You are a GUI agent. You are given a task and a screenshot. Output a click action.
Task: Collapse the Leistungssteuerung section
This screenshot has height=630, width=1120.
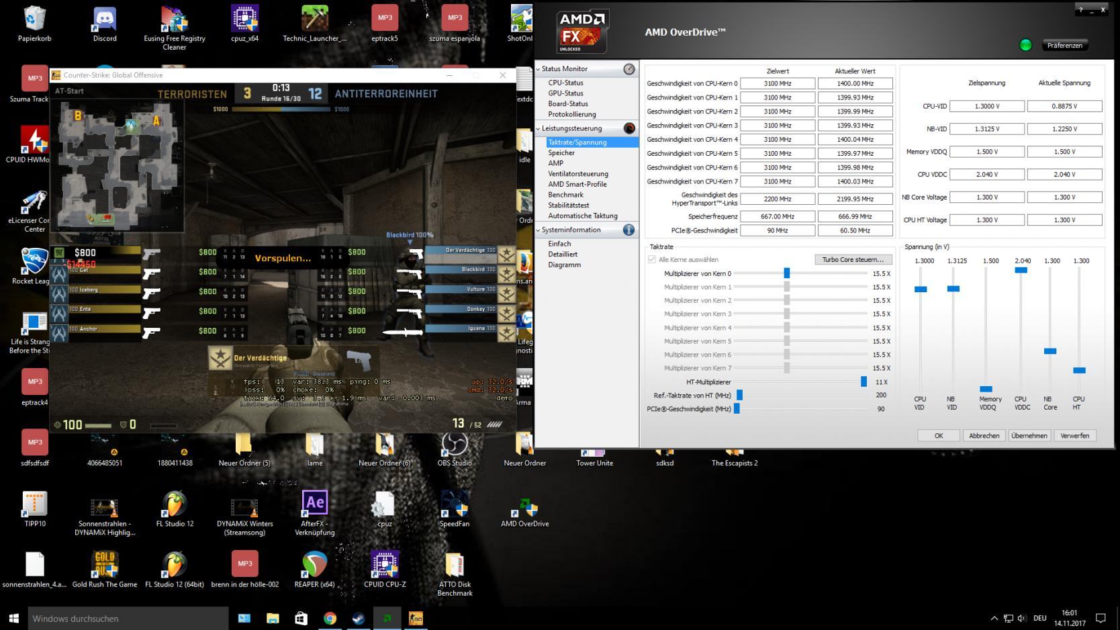(x=539, y=128)
